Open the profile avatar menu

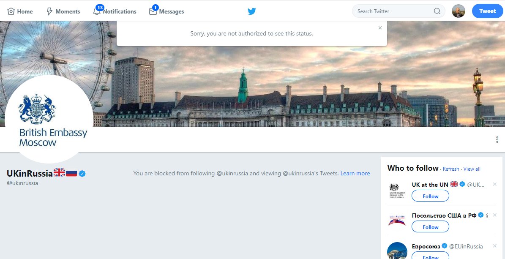(x=458, y=11)
